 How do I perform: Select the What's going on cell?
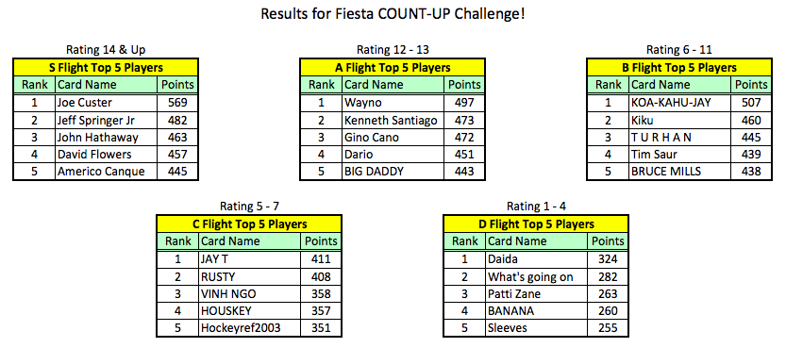[x=536, y=277]
